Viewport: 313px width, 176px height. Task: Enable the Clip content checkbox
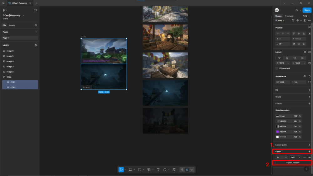(277, 68)
